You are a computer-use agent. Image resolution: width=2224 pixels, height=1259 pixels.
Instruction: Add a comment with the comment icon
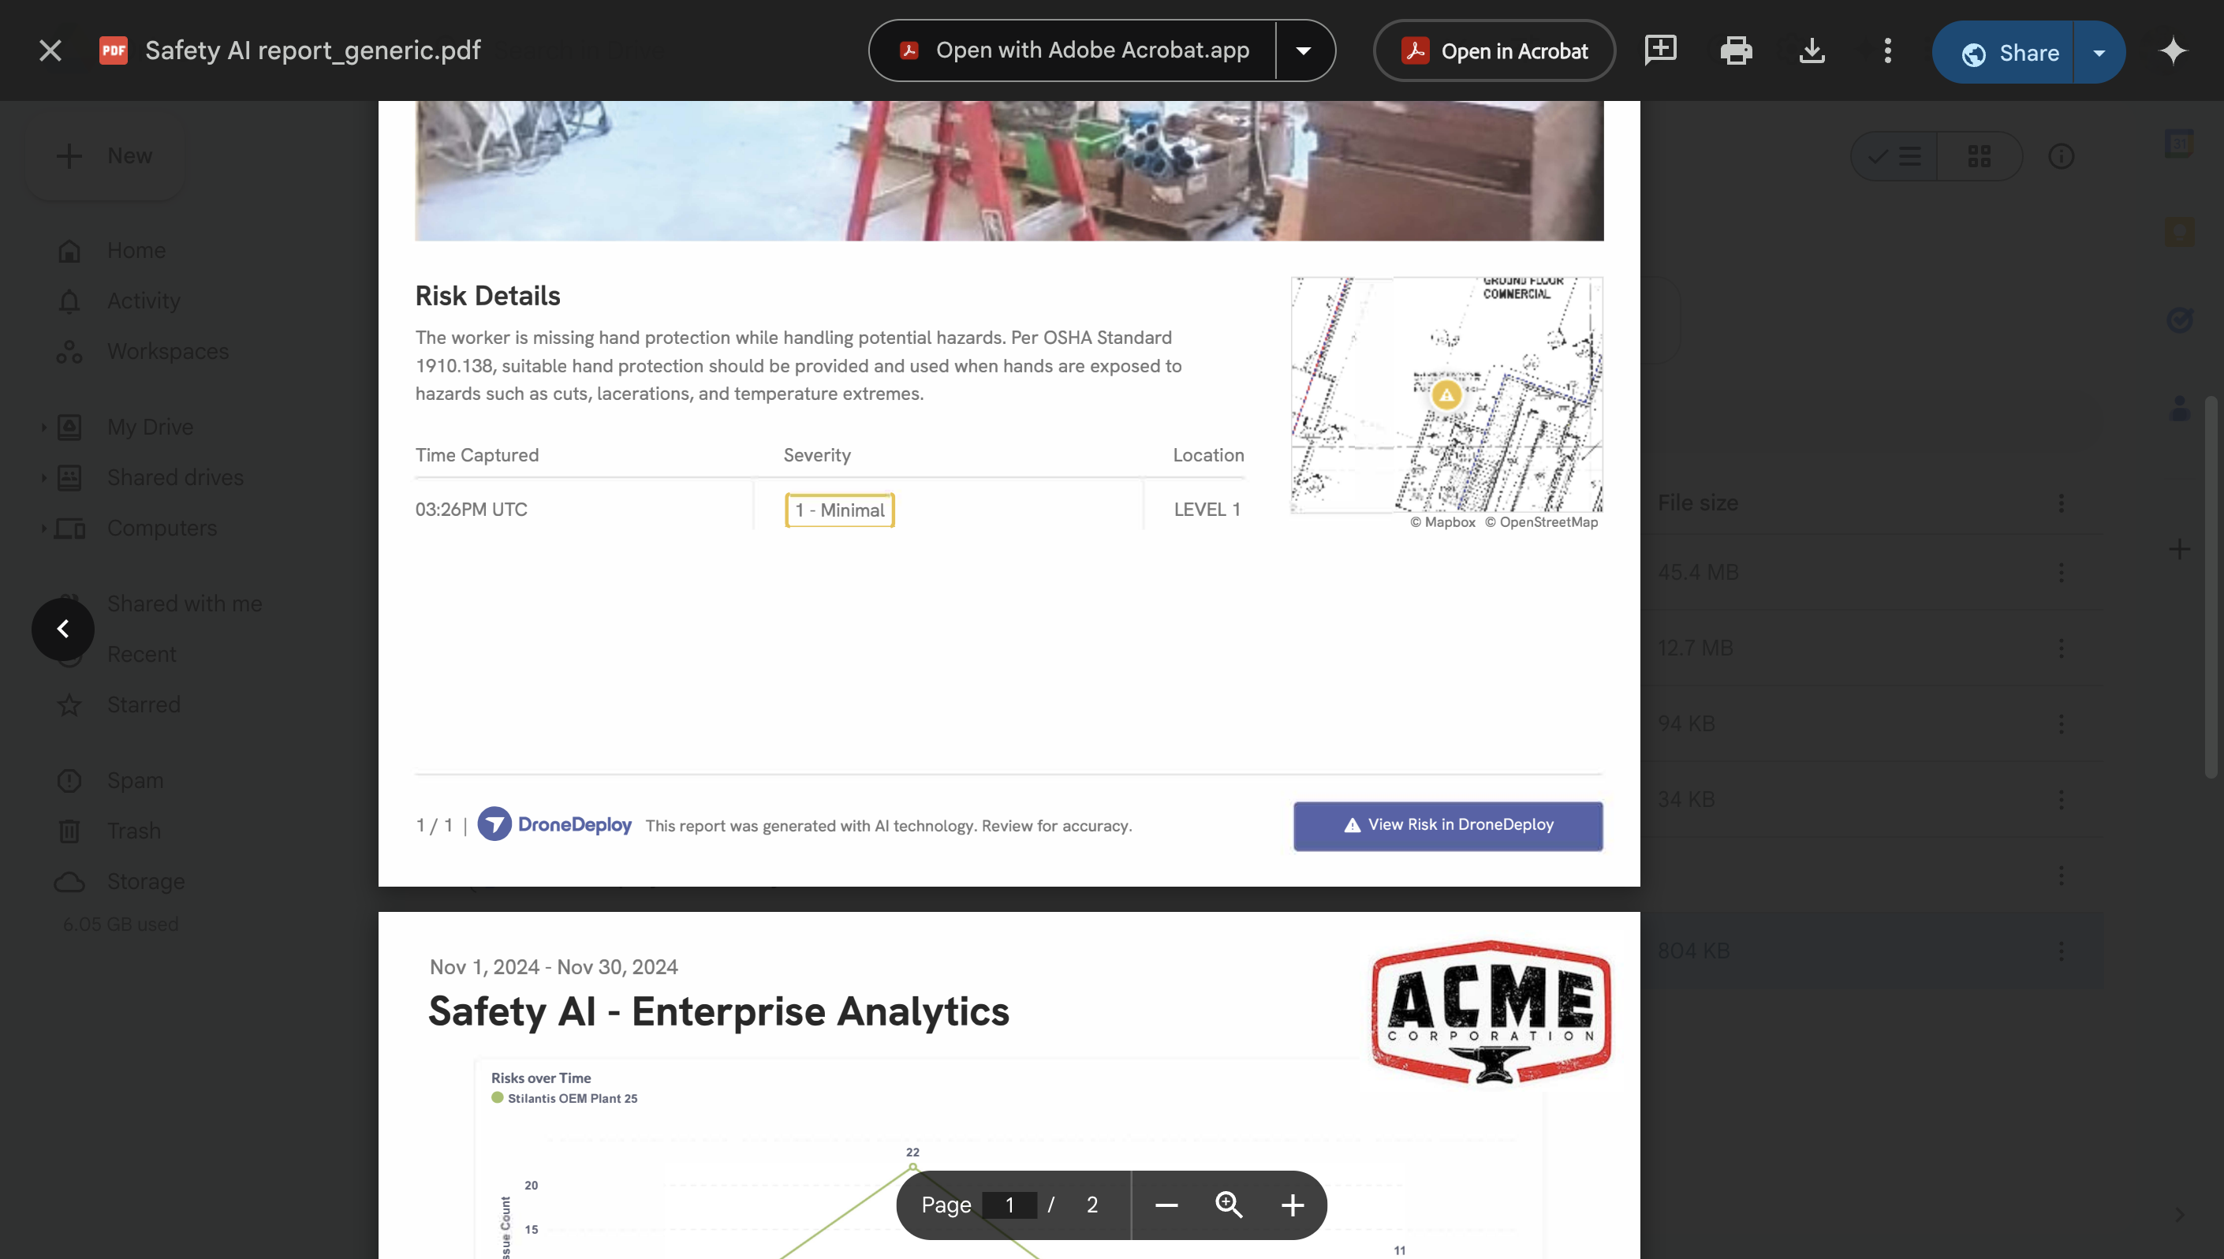tap(1660, 51)
